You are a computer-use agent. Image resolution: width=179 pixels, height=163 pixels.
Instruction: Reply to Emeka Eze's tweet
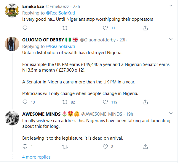point(25,28)
